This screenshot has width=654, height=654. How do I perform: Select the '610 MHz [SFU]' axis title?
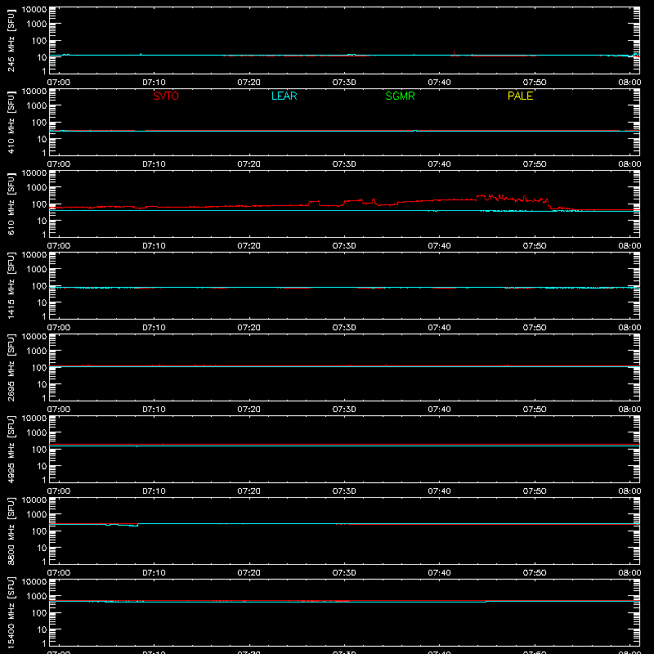pos(11,204)
